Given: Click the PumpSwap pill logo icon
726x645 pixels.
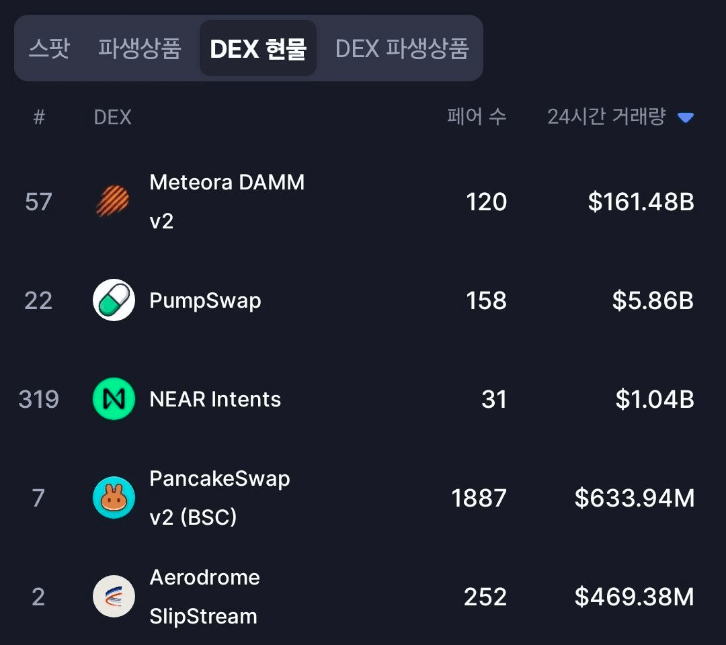Looking at the screenshot, I should coord(114,300).
